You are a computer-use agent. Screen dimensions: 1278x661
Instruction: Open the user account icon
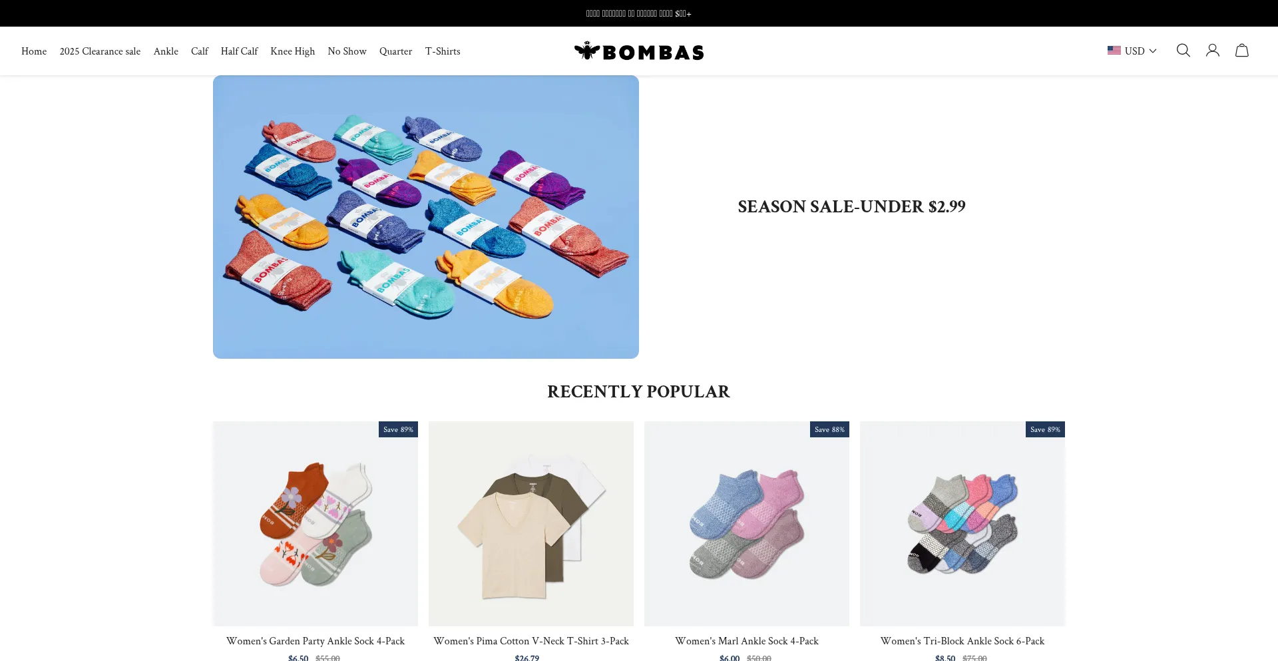click(x=1212, y=51)
